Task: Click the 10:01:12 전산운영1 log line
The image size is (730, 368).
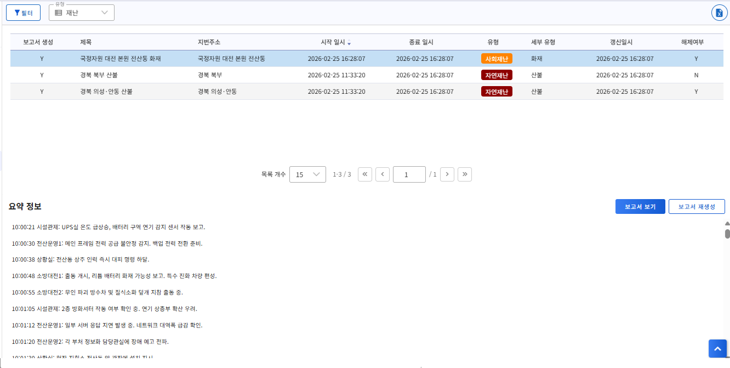Action: click(107, 325)
